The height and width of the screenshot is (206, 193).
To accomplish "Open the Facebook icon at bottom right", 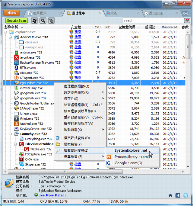I will pos(178,195).
